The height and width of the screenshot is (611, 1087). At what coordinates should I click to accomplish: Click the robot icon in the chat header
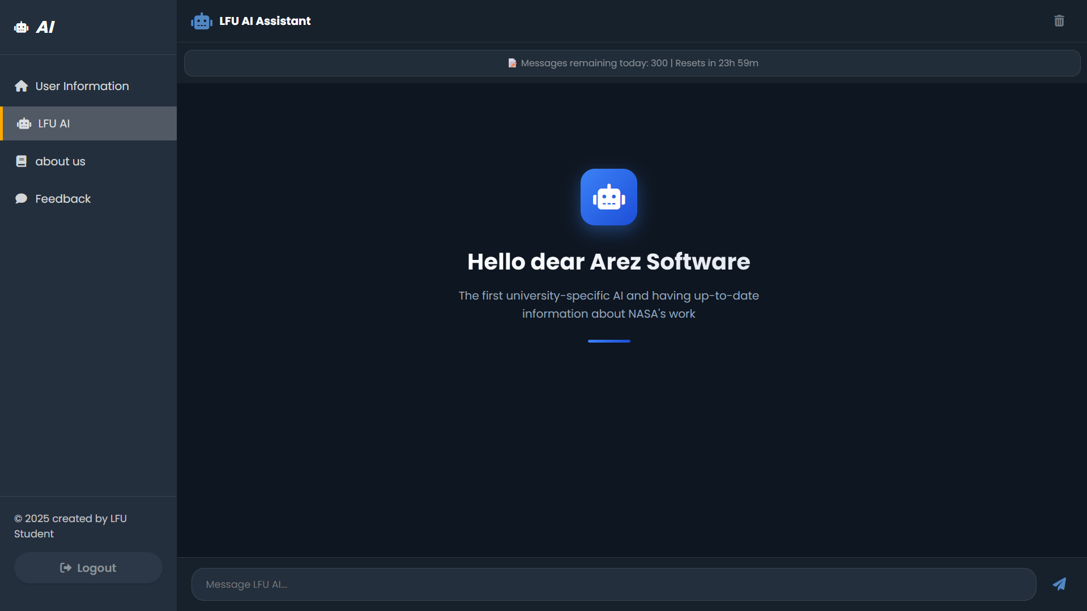point(202,22)
